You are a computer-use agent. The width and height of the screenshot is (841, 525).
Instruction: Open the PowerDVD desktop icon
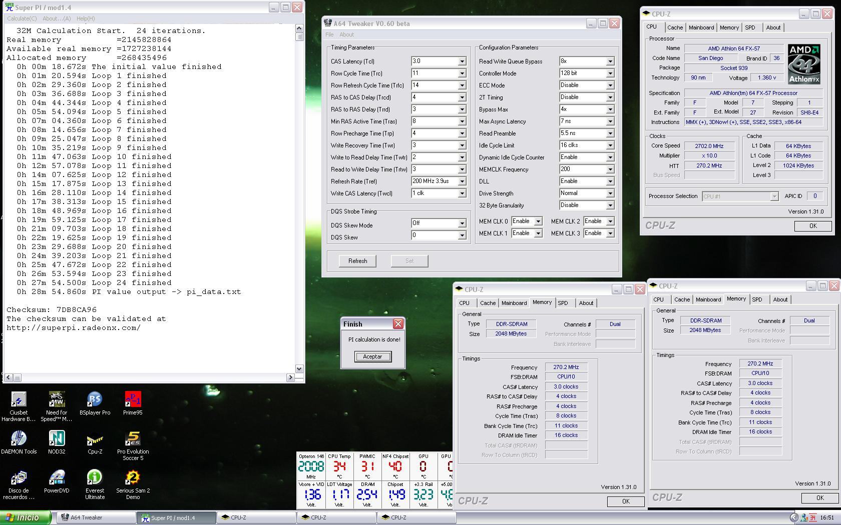tap(57, 478)
